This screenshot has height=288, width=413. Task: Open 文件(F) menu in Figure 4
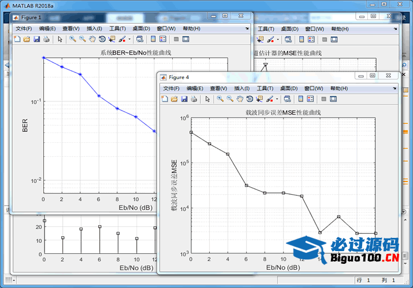coord(171,89)
